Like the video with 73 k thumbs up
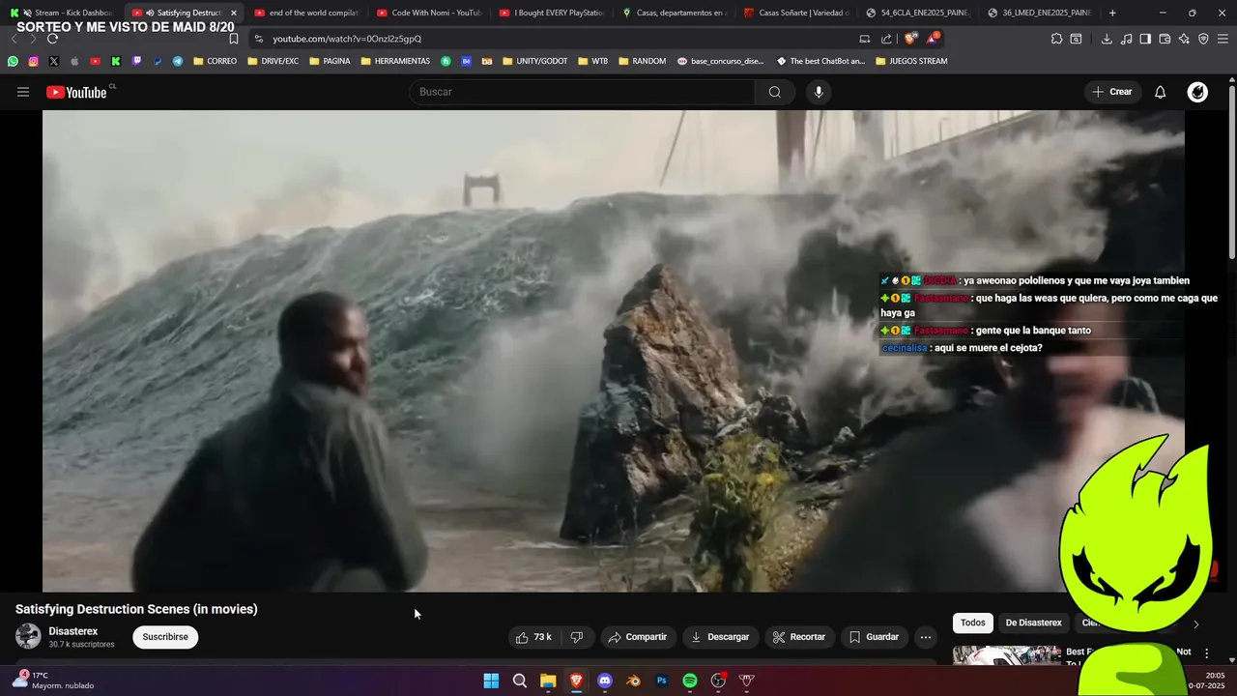The image size is (1237, 696). click(x=533, y=637)
